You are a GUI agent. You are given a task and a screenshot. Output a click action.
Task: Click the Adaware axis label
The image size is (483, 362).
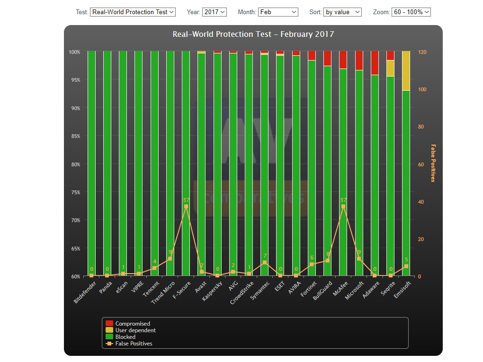pyautogui.click(x=371, y=290)
